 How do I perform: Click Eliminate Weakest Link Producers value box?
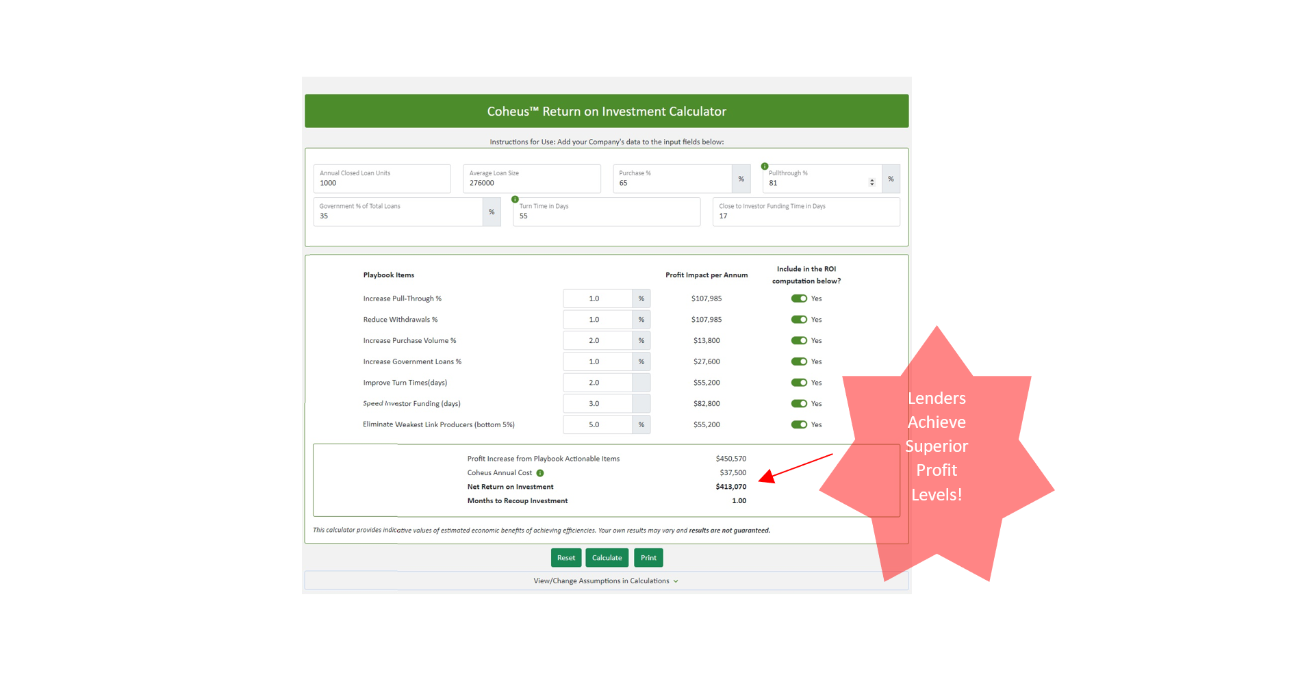pos(598,424)
